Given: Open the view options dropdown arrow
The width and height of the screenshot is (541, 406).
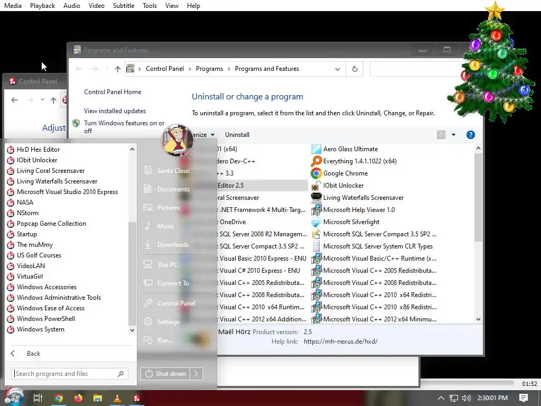Looking at the screenshot, I should (453, 135).
